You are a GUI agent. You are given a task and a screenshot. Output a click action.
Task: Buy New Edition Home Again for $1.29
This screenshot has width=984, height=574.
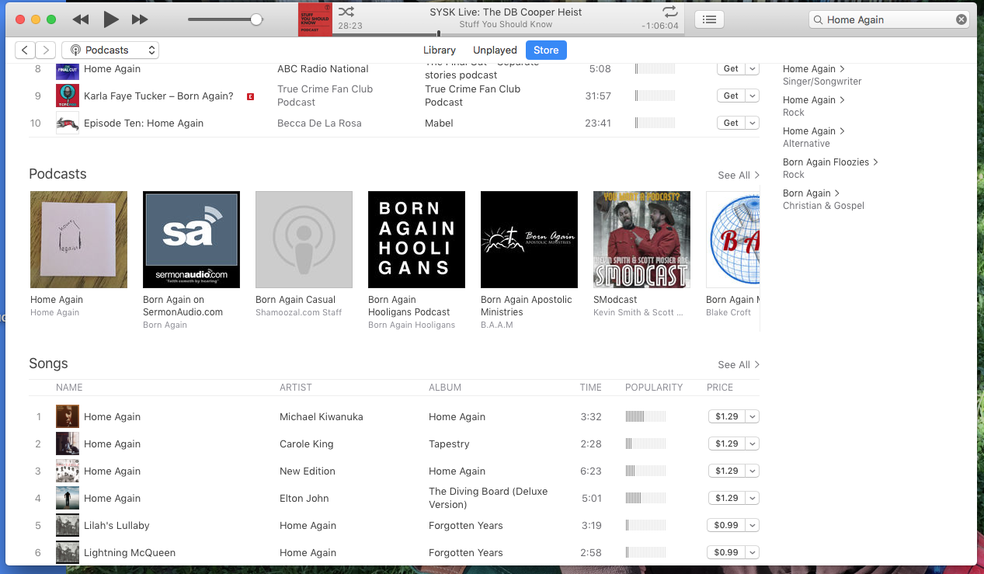click(x=726, y=471)
